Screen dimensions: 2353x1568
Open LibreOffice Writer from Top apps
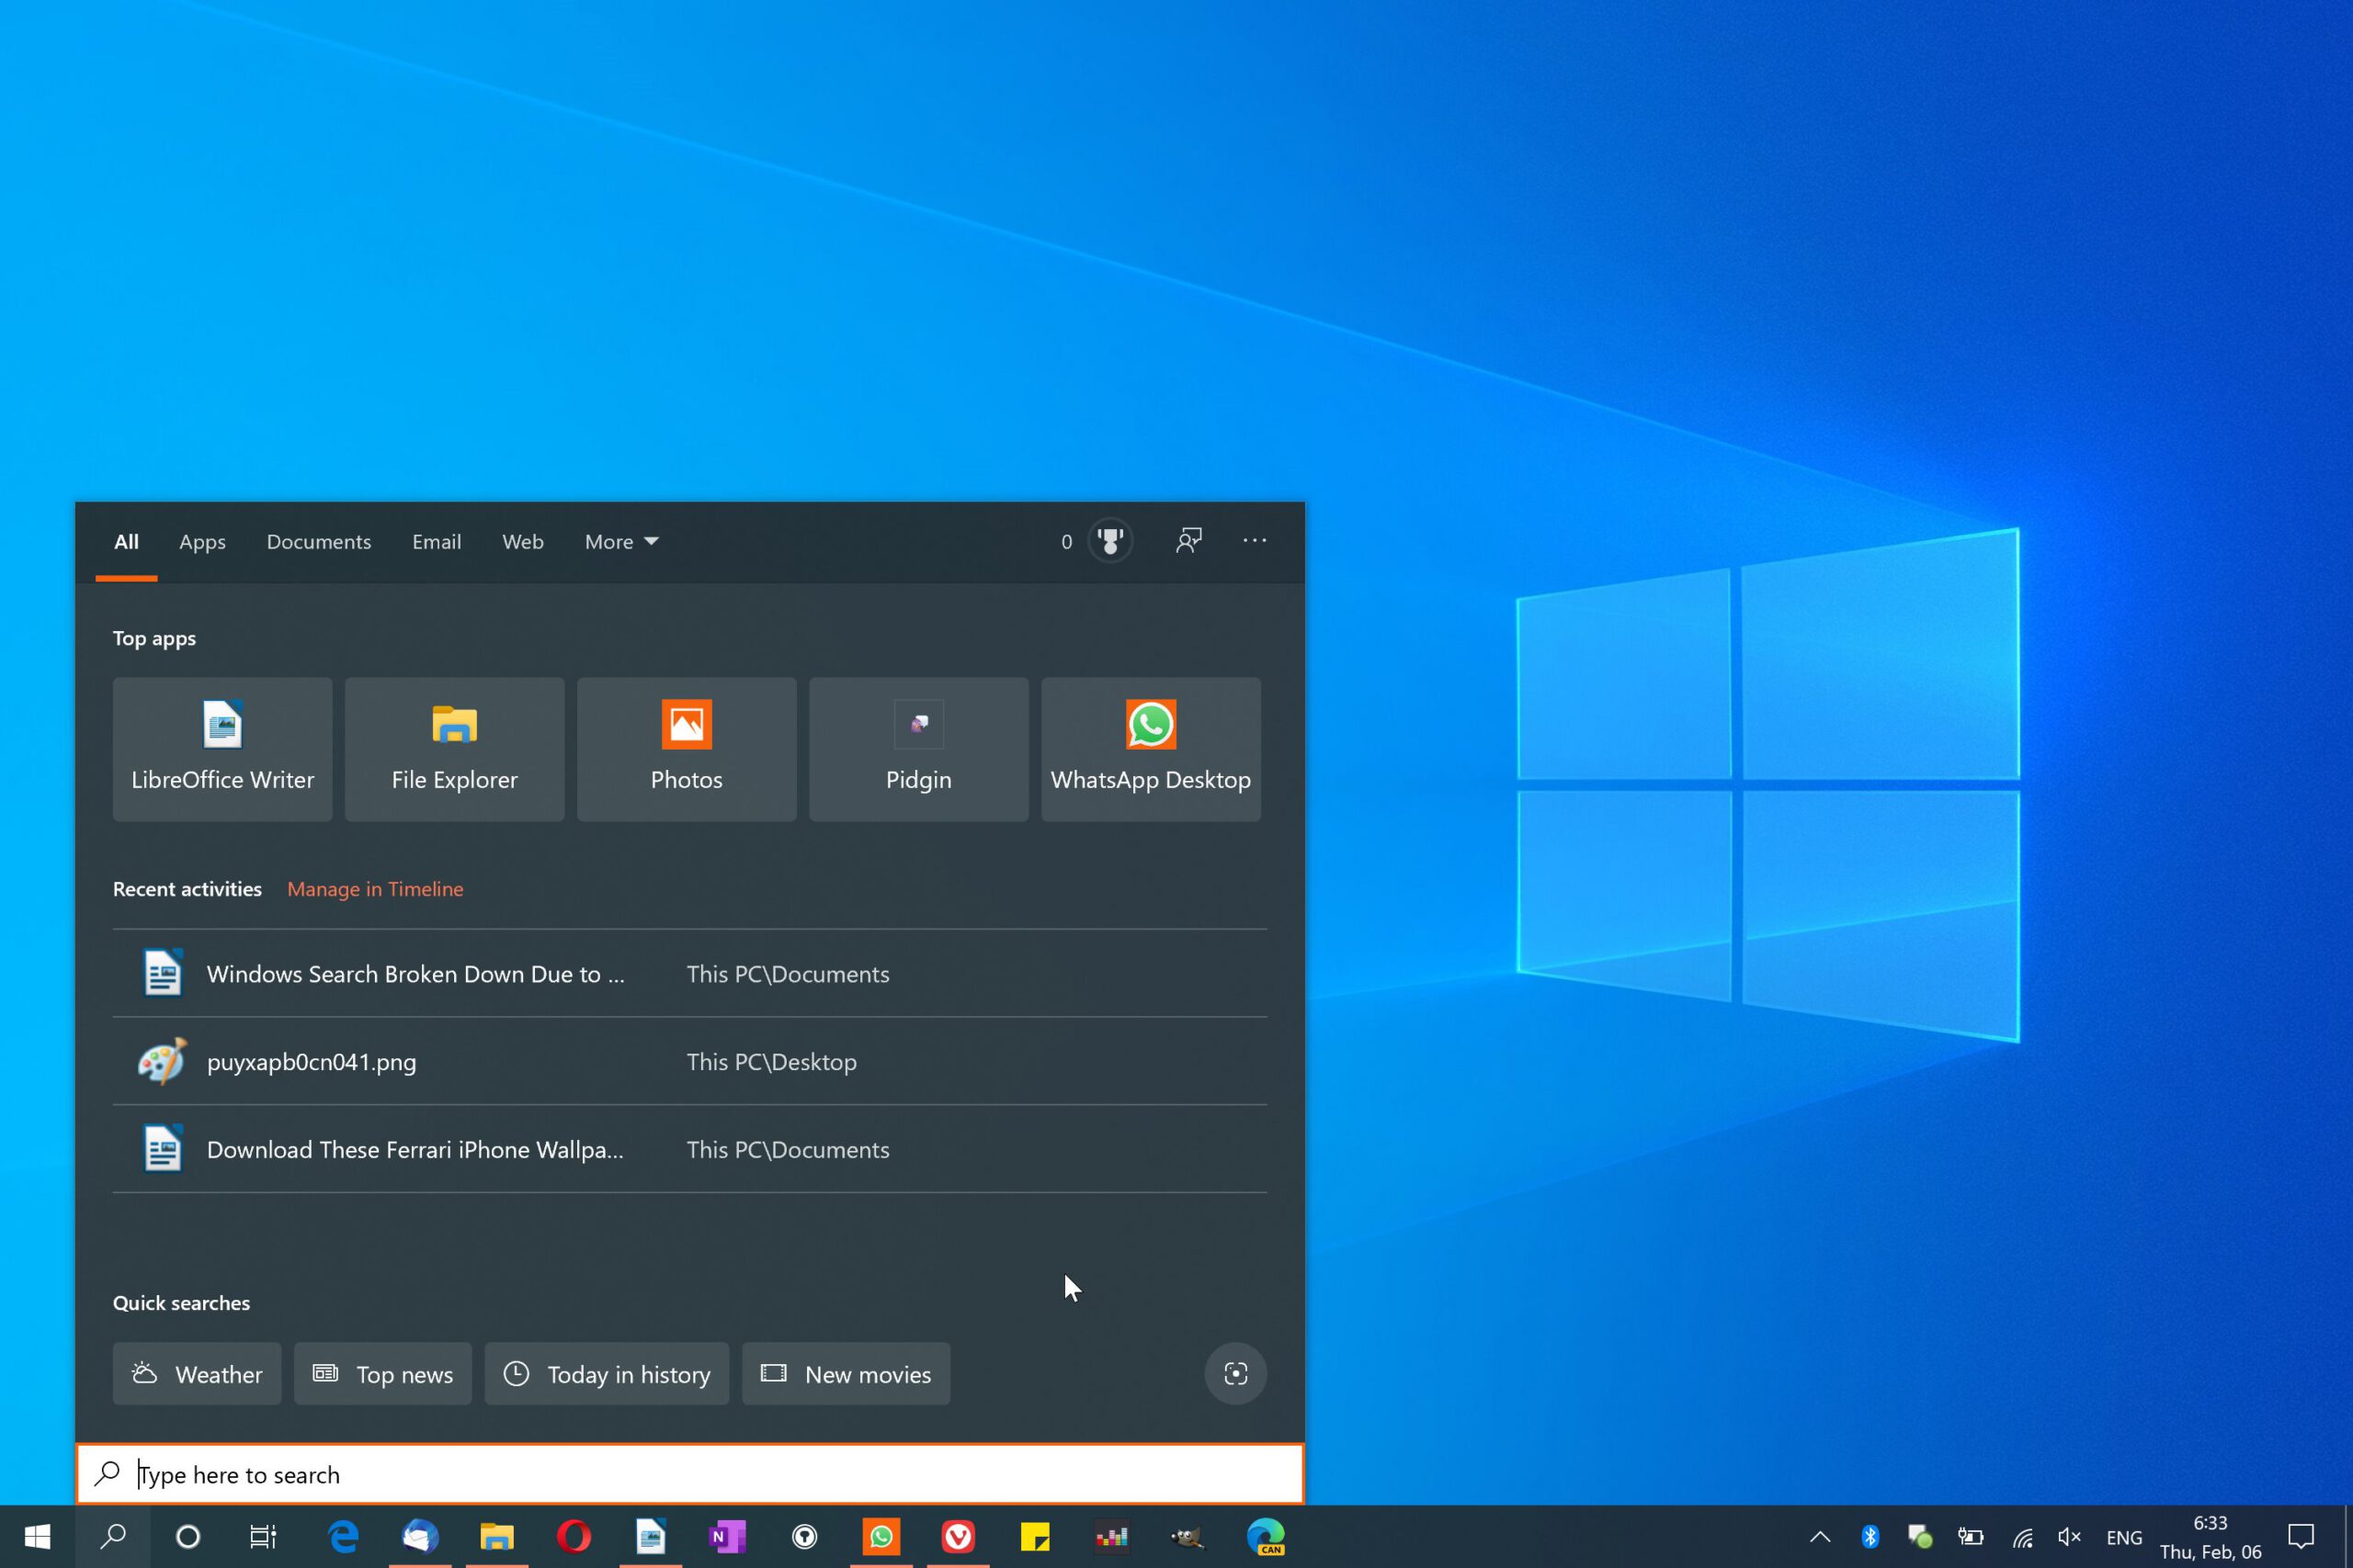222,749
